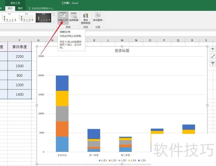
Task: Select column M header
Action: [122, 40]
